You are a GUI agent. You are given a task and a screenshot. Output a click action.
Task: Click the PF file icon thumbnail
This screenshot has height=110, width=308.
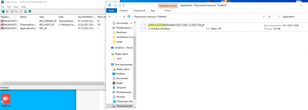(x=144, y=27)
